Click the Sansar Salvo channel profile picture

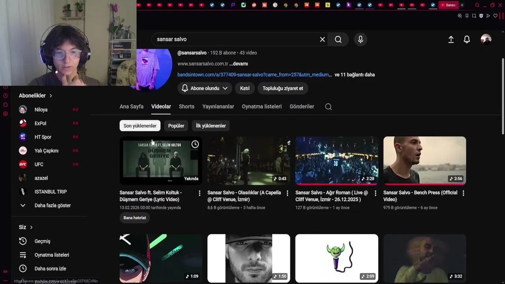pyautogui.click(x=154, y=69)
